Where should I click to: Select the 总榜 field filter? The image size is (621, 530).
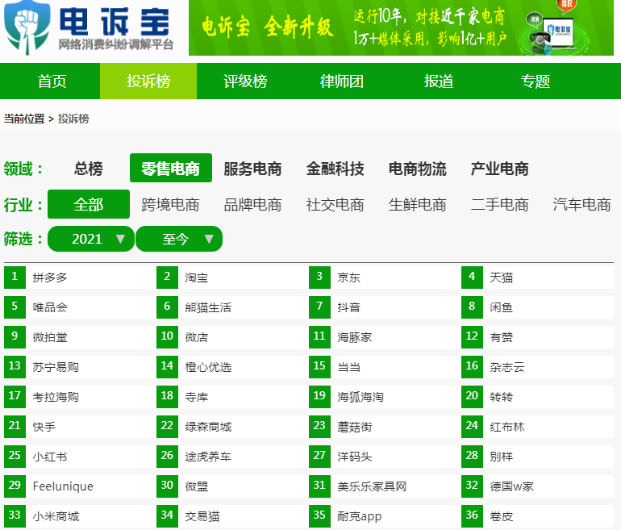click(x=89, y=169)
